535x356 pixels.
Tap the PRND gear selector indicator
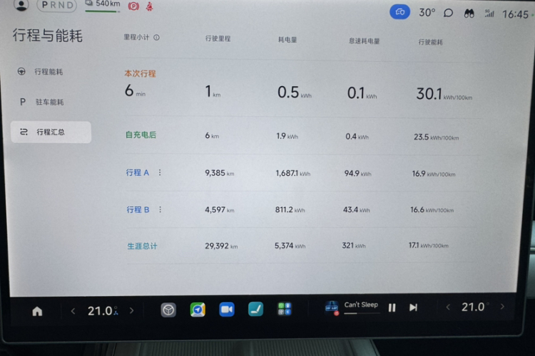57,5
